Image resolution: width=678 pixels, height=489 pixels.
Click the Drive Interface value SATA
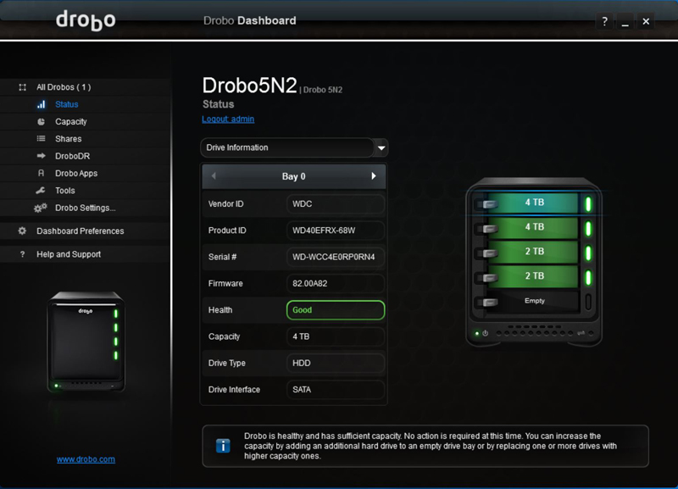pos(336,390)
